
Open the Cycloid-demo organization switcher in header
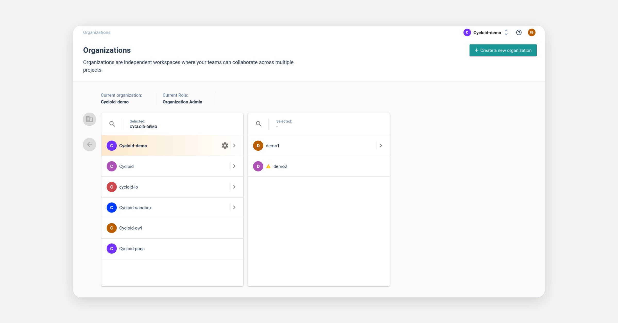tap(486, 32)
